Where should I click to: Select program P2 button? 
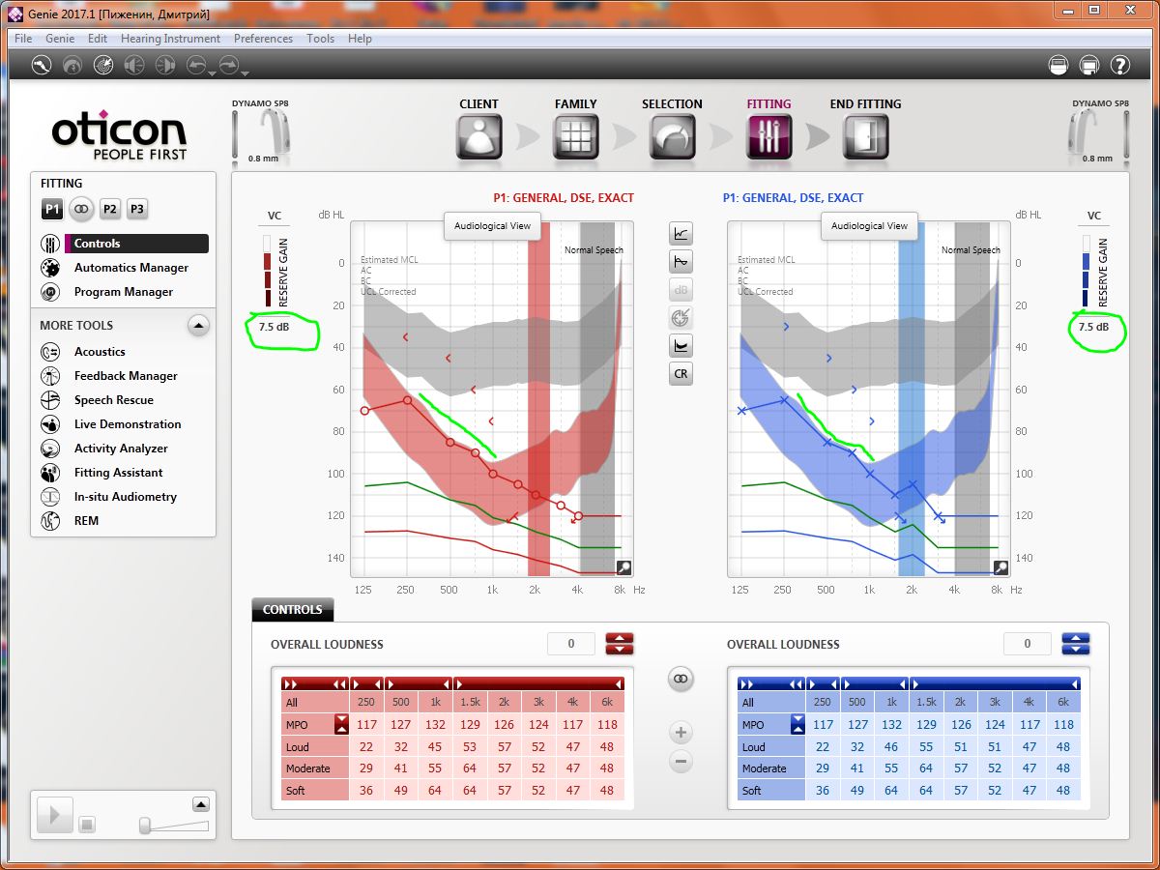coord(110,209)
